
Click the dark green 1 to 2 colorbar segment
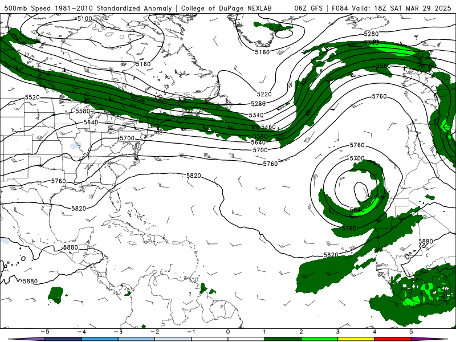283,339
